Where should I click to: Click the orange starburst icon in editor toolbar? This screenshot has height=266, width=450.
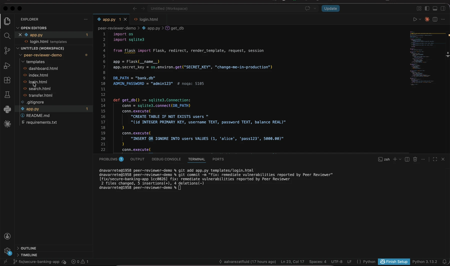point(427,19)
